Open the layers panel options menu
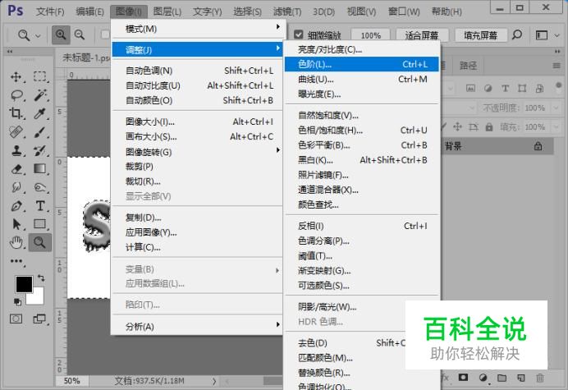This screenshot has height=390, width=568. (x=557, y=66)
